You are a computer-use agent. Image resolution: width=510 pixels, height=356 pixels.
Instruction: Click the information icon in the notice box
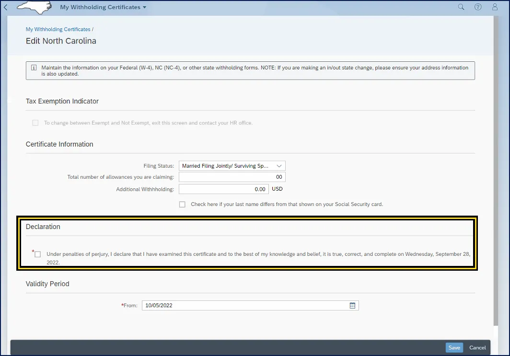34,68
